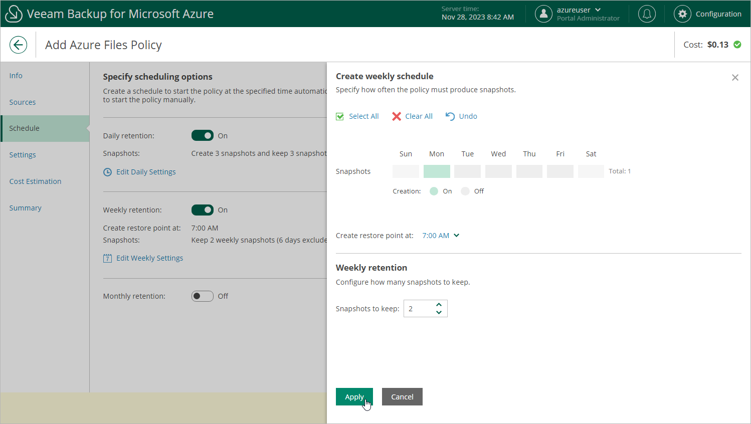Click the Portal Administrator role text
This screenshot has height=424, width=751.
point(588,19)
